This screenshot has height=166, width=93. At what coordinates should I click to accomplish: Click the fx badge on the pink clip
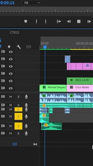click(87, 65)
